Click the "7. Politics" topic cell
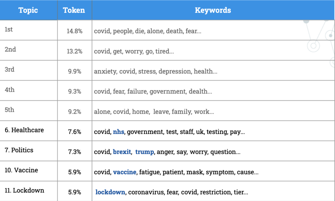Screen dimensions: 335x201 19,150
